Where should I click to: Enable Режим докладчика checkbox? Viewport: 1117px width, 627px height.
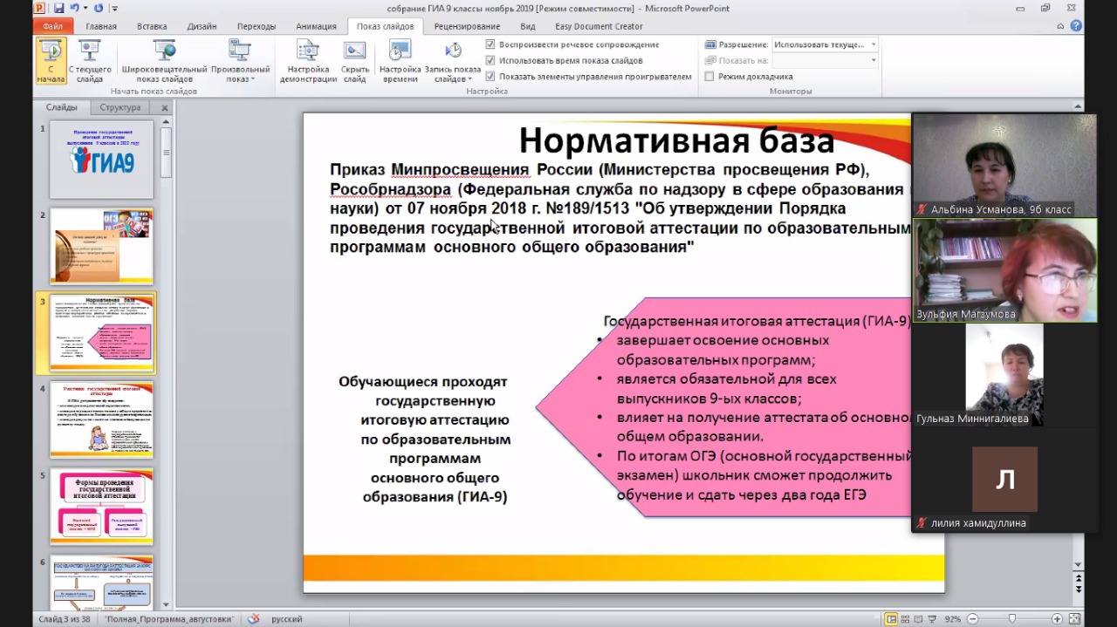709,77
